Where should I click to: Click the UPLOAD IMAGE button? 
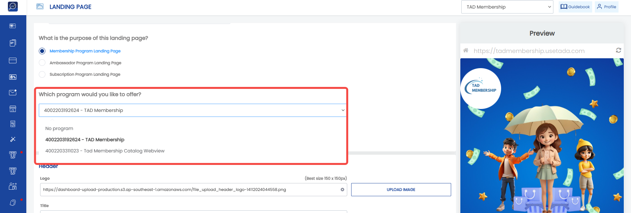(401, 190)
